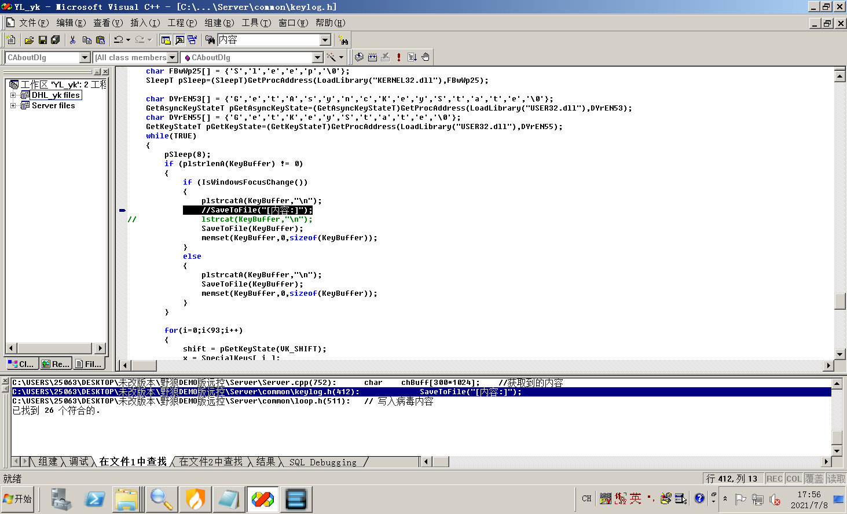Open the 工程(P) menu
Viewport: 847px width, 514px height.
[x=182, y=23]
